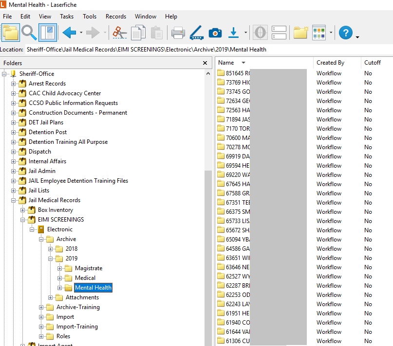Screen dimensions: 393x346
Task: Click the Print icon in toolbar
Action: click(x=178, y=33)
